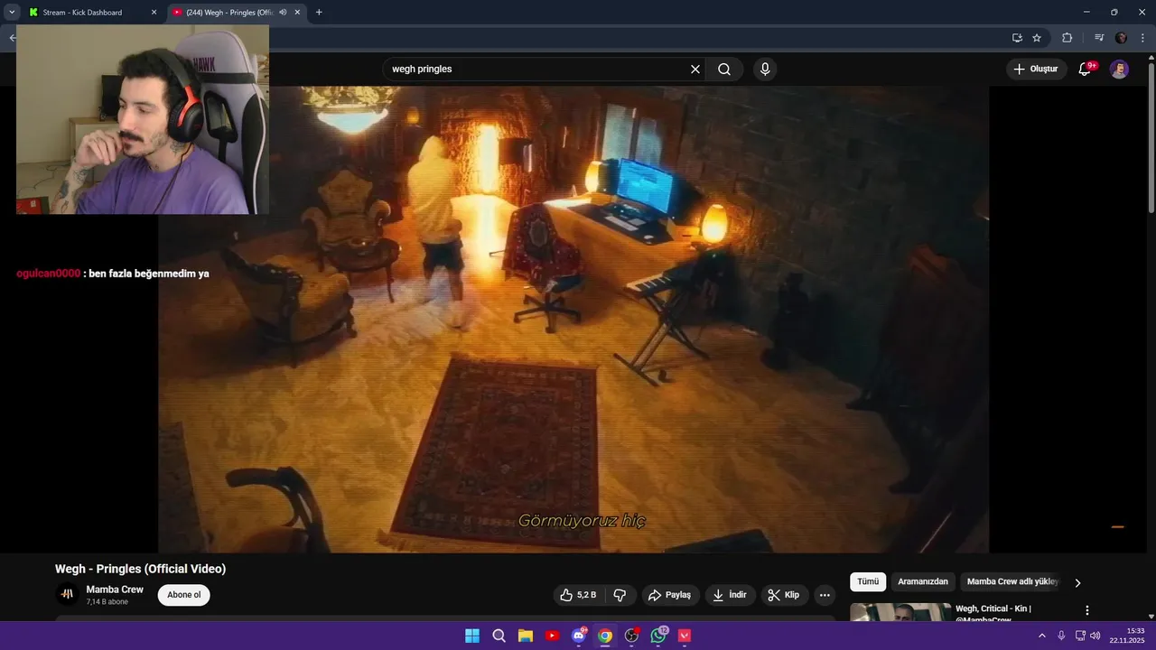Viewport: 1156px width, 650px height.
Task: Open the tab search dropdown
Action: (12, 13)
